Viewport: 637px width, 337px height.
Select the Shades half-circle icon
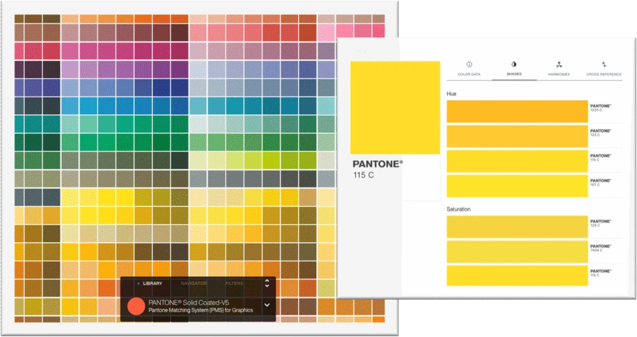(514, 64)
